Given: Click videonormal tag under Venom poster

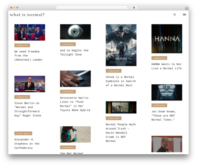Looking at the screenshot, I should click(113, 71).
